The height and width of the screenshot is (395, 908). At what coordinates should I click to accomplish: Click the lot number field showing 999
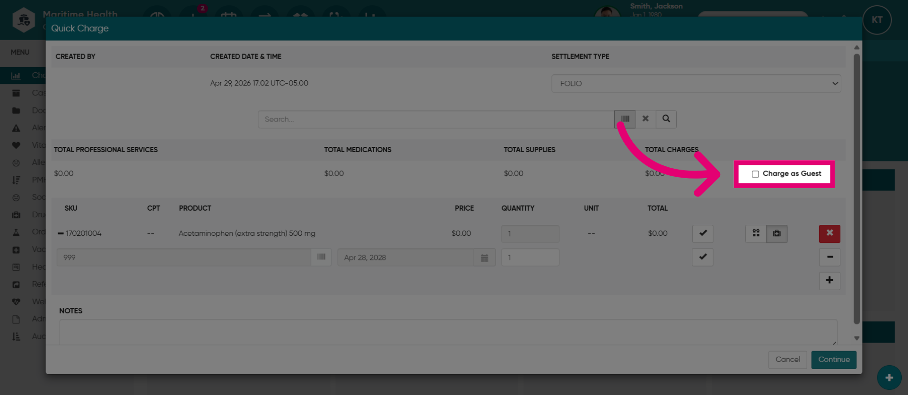[184, 258]
